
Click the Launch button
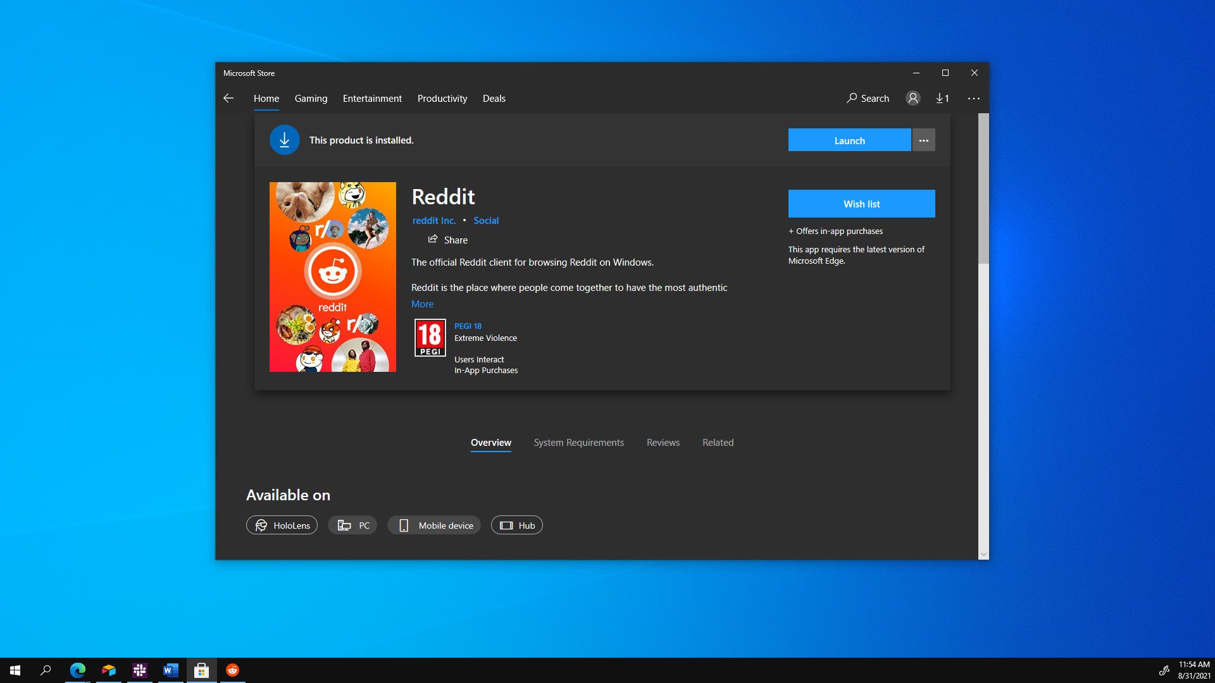(849, 140)
